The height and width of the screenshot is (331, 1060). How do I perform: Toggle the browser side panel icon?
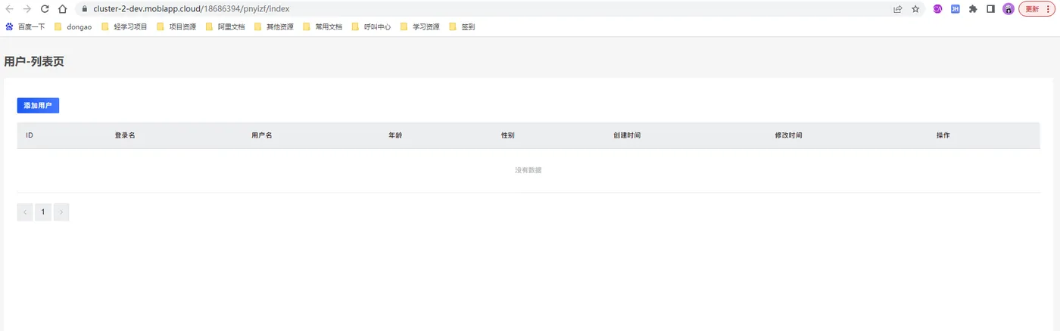(x=990, y=9)
